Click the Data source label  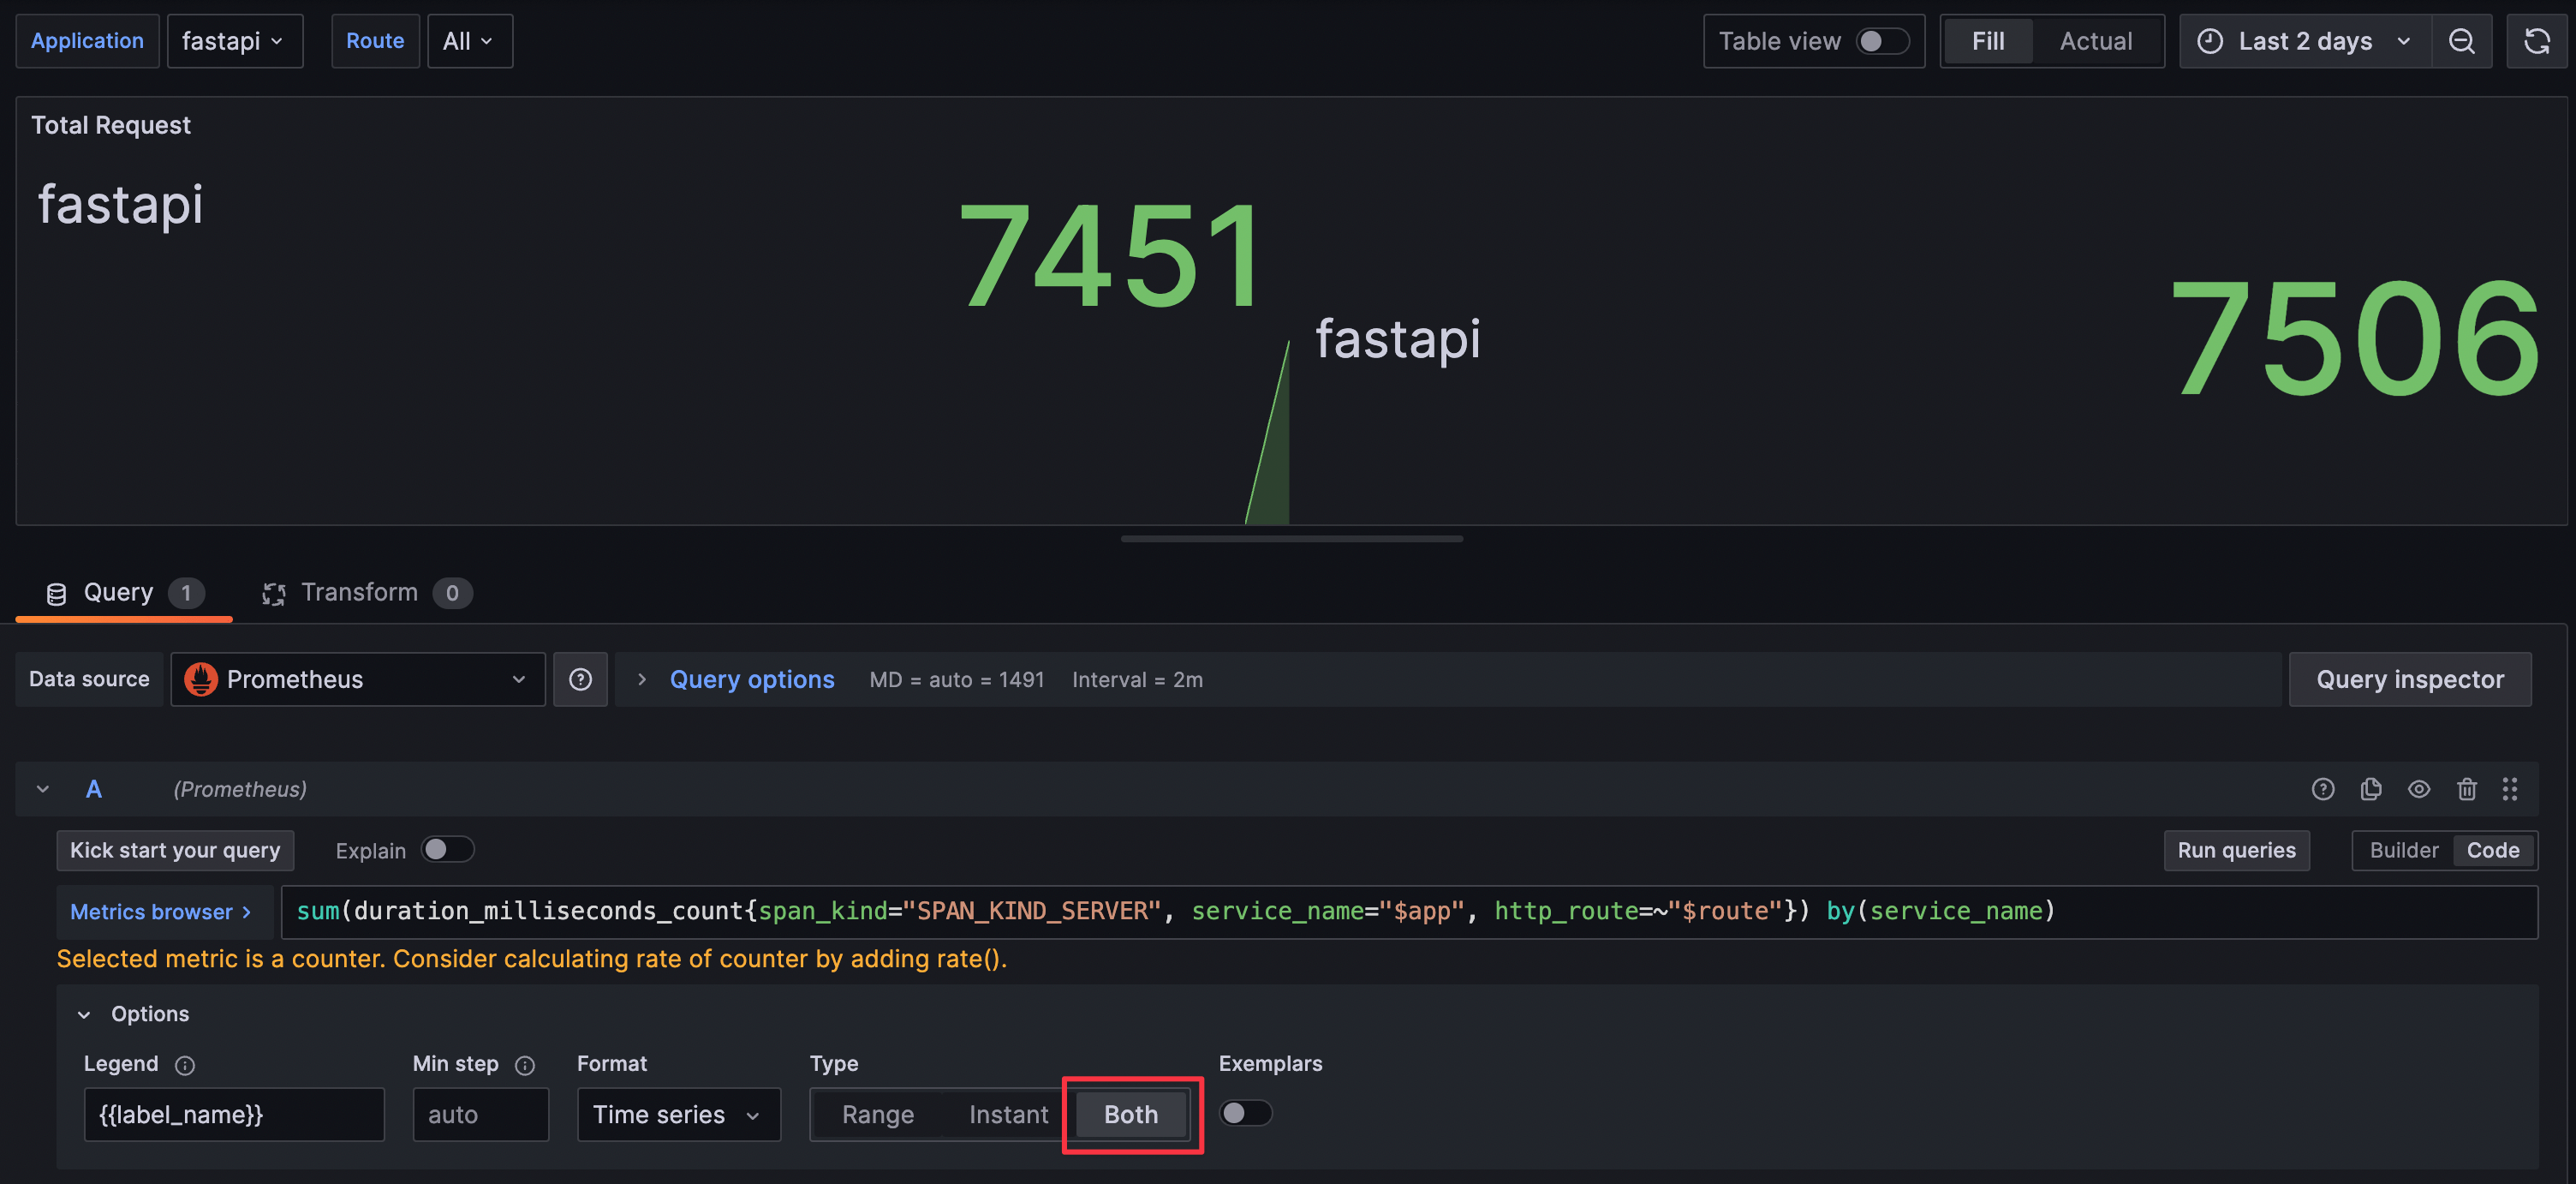click(89, 680)
